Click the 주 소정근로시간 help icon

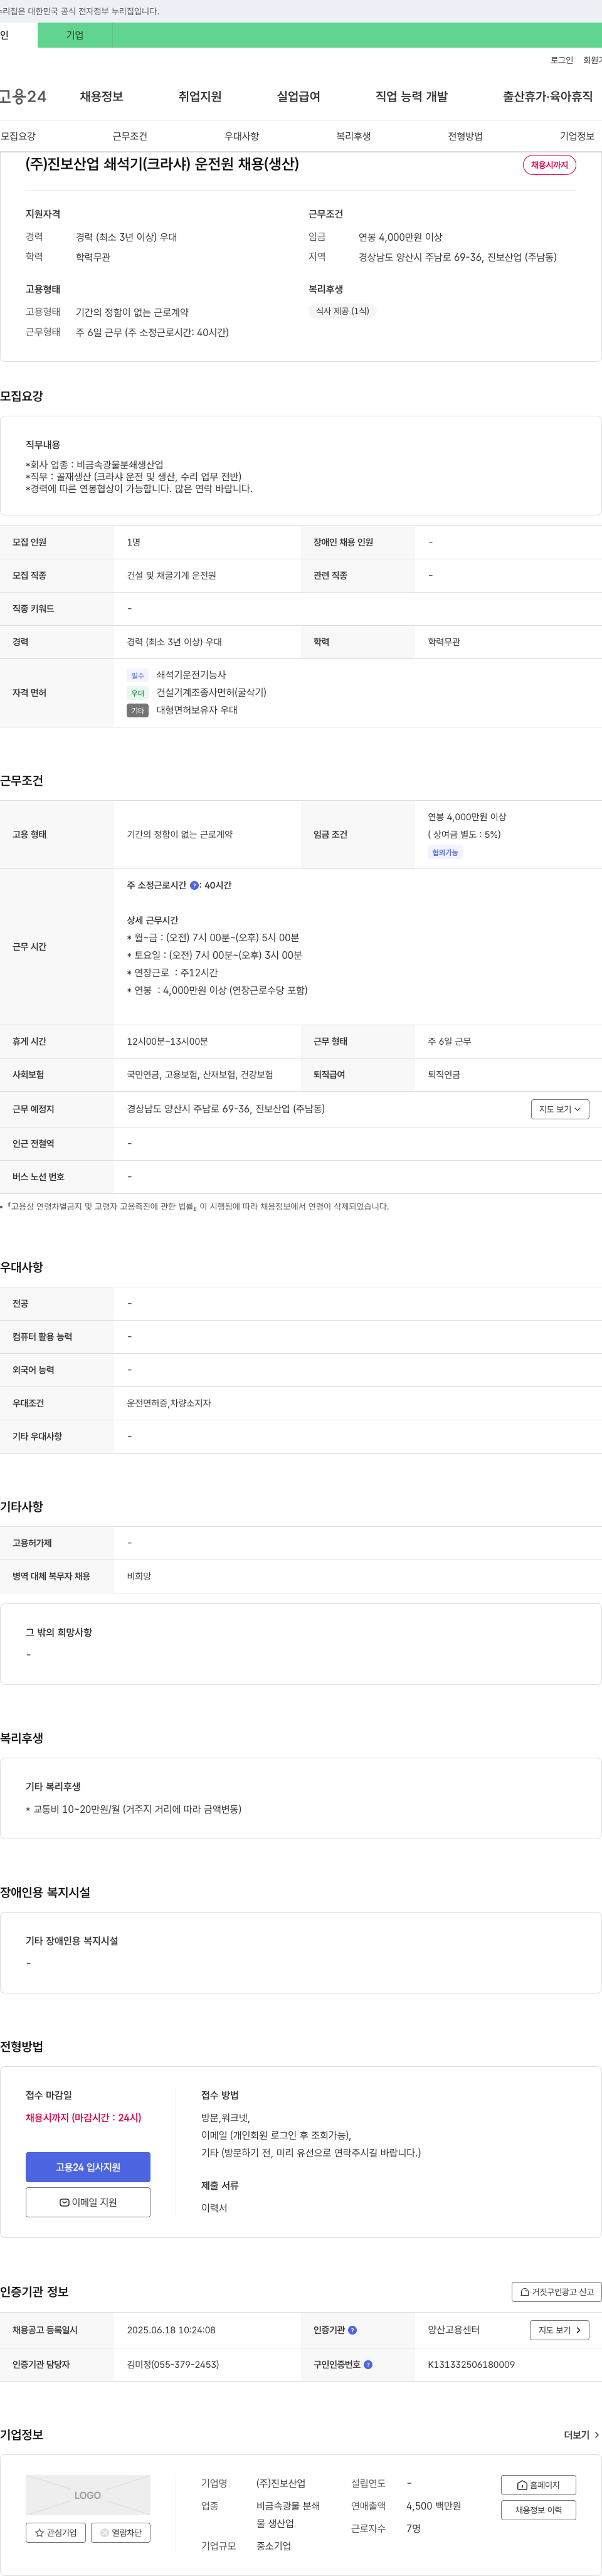click(194, 886)
